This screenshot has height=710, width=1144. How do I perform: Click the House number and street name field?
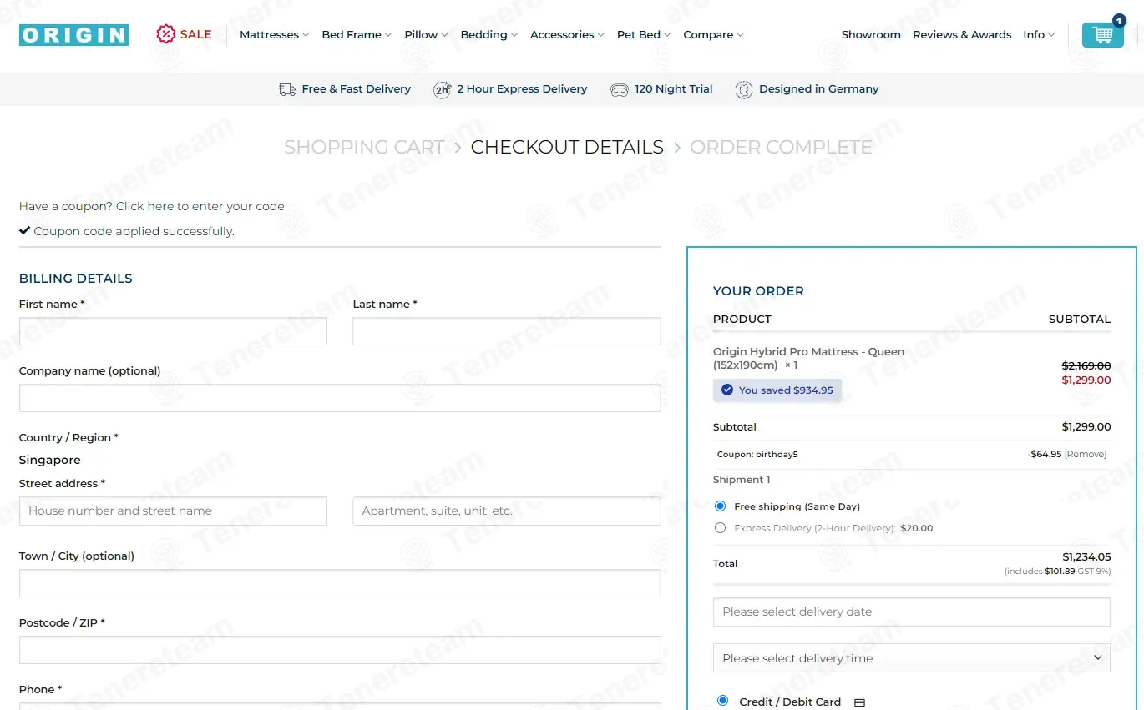pyautogui.click(x=173, y=511)
